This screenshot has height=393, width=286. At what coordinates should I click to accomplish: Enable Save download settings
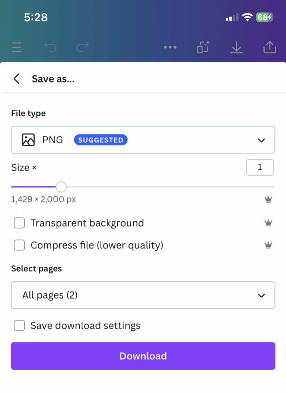19,325
